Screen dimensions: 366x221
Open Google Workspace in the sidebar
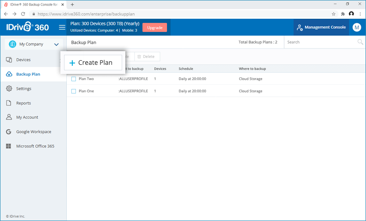coord(33,132)
